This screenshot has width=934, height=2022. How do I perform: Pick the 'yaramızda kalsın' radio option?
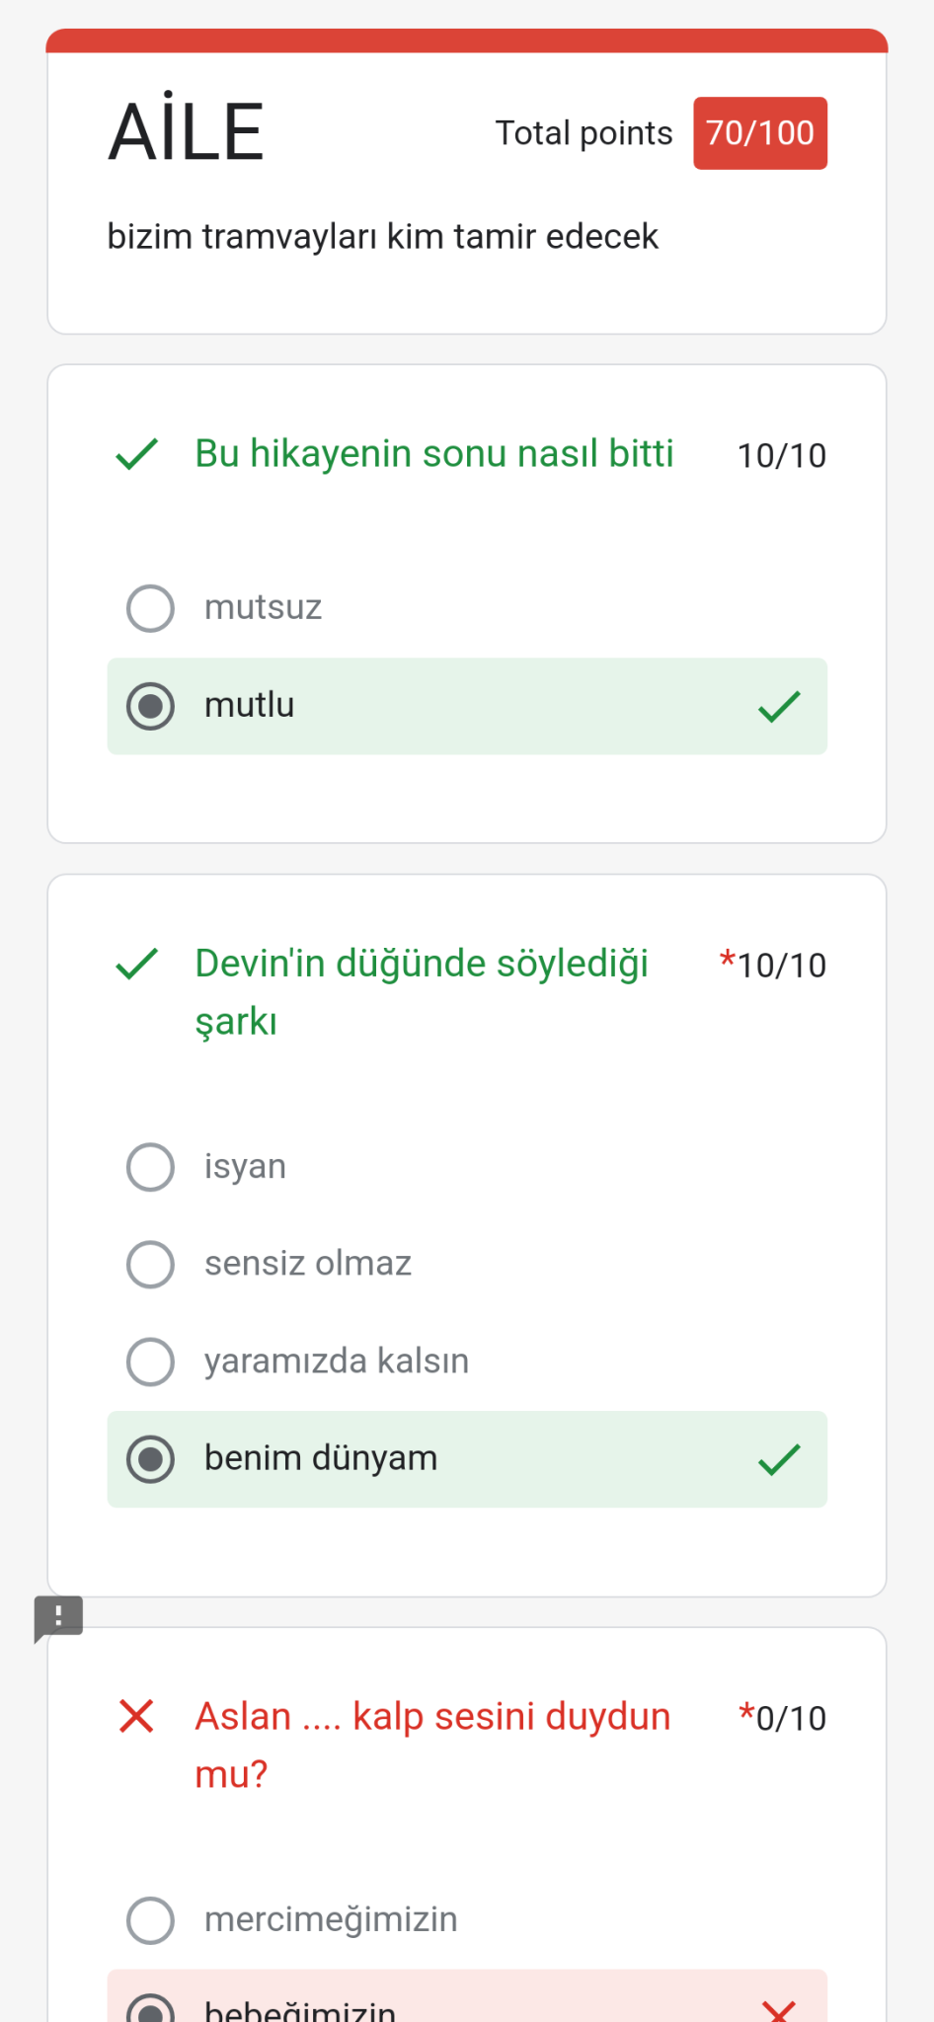point(150,1362)
